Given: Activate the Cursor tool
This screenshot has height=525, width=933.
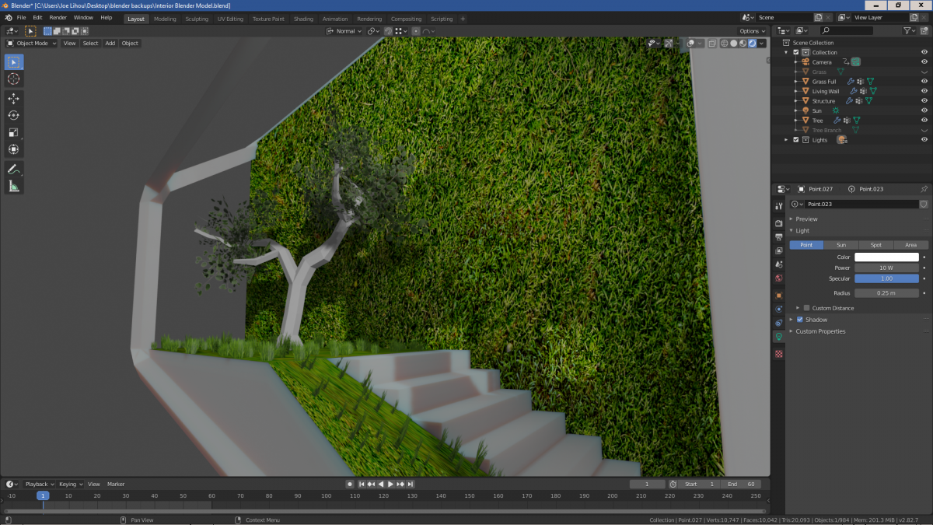Looking at the screenshot, I should [x=13, y=79].
